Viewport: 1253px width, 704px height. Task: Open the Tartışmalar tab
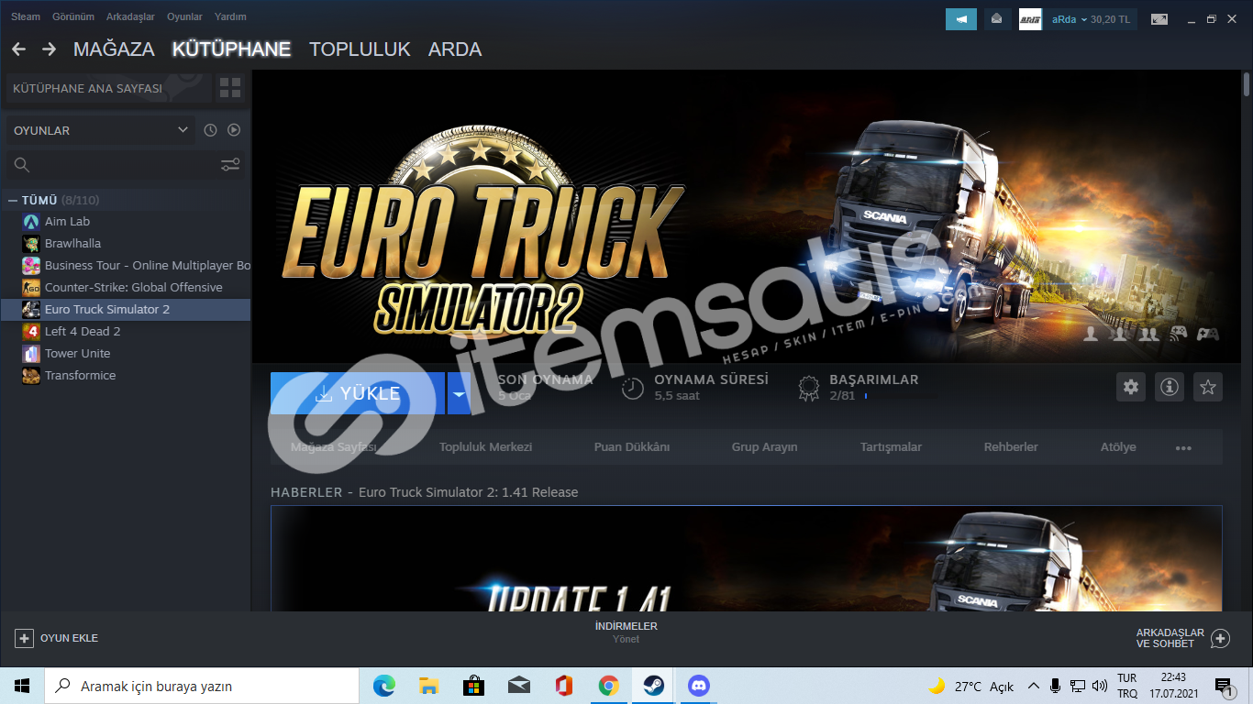pos(891,447)
